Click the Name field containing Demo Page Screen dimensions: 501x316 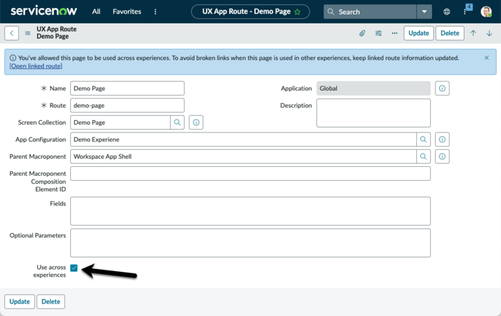point(127,88)
